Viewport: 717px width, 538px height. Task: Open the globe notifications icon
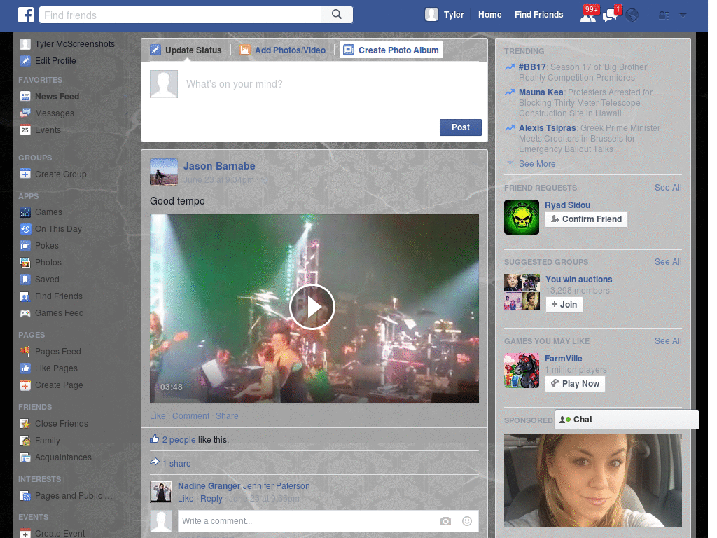coord(632,15)
